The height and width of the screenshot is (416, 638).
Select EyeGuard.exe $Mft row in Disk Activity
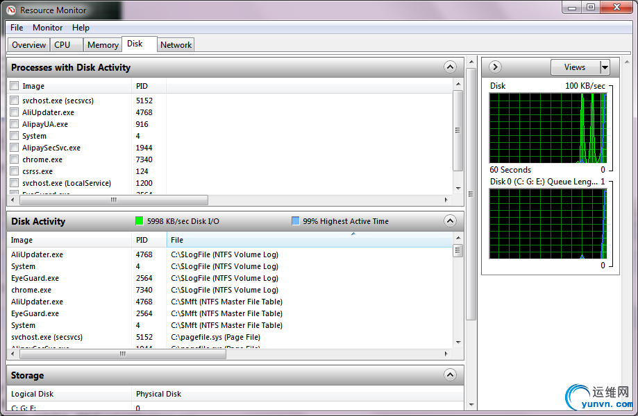pos(230,313)
